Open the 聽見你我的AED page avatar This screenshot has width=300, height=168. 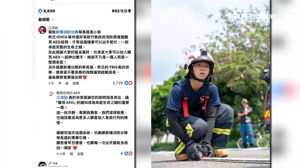point(51,94)
